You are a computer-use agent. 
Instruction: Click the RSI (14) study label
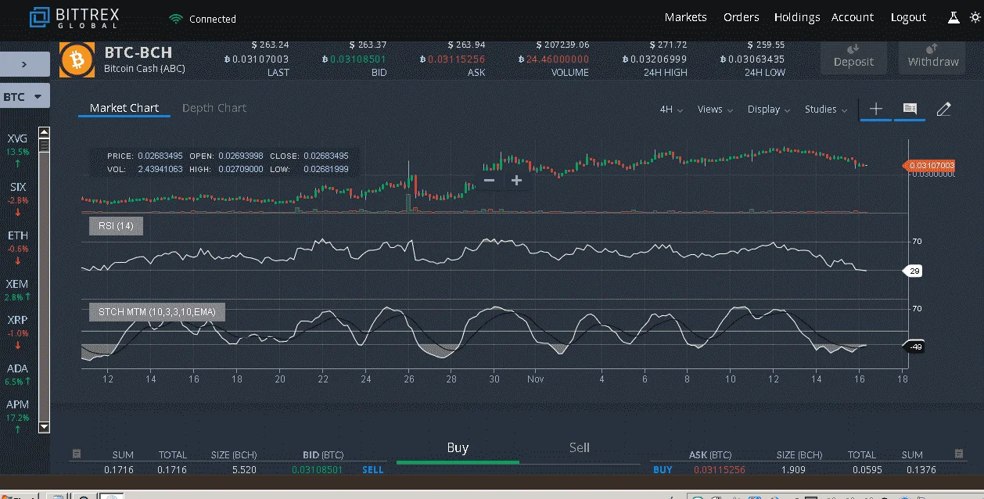[x=116, y=226]
